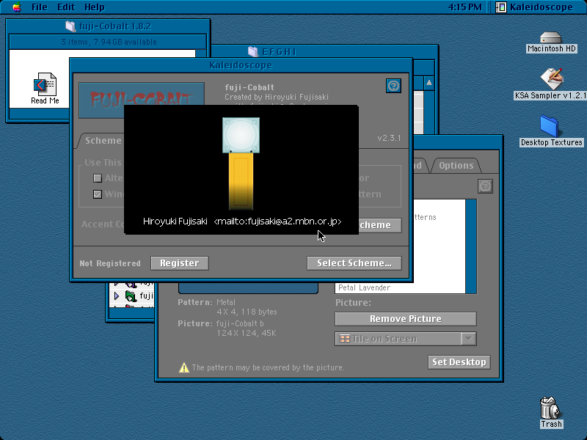Open the Tile on Screen dropdown
The height and width of the screenshot is (440, 587).
[x=406, y=339]
